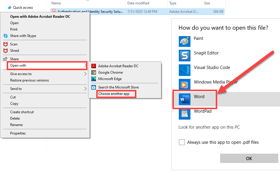This screenshot has width=280, height=172.
Task: Click the McAfee shield icon next to Scan
Action: (x=6, y=44)
